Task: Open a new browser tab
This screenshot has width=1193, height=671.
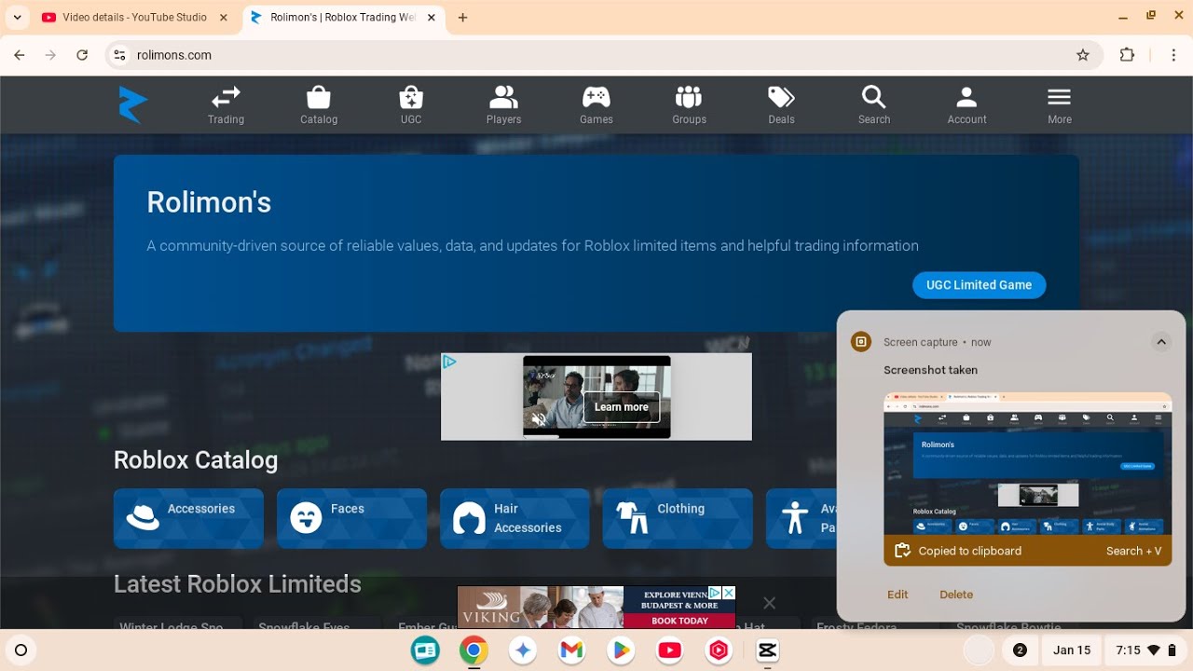Action: (x=463, y=18)
